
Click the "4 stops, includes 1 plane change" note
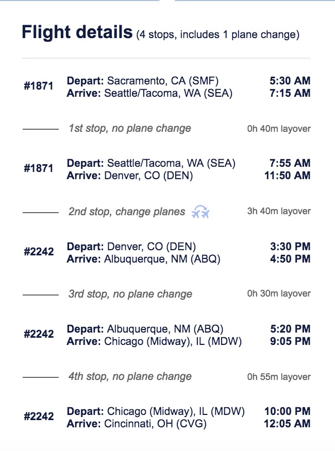click(217, 35)
